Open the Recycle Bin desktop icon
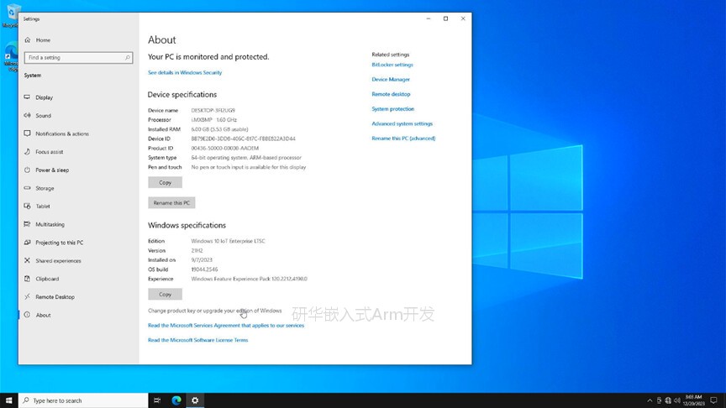726x408 pixels. pos(13,16)
